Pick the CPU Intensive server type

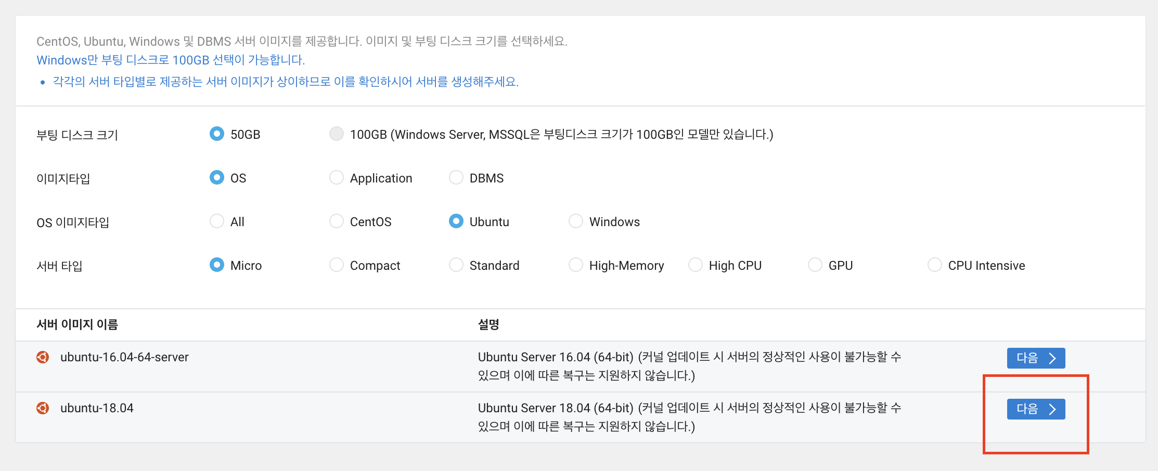click(x=935, y=265)
